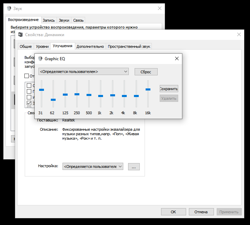Image resolution: width=250 pixels, height=225 pixels.
Task: Click the Применить button
Action: coord(229,212)
